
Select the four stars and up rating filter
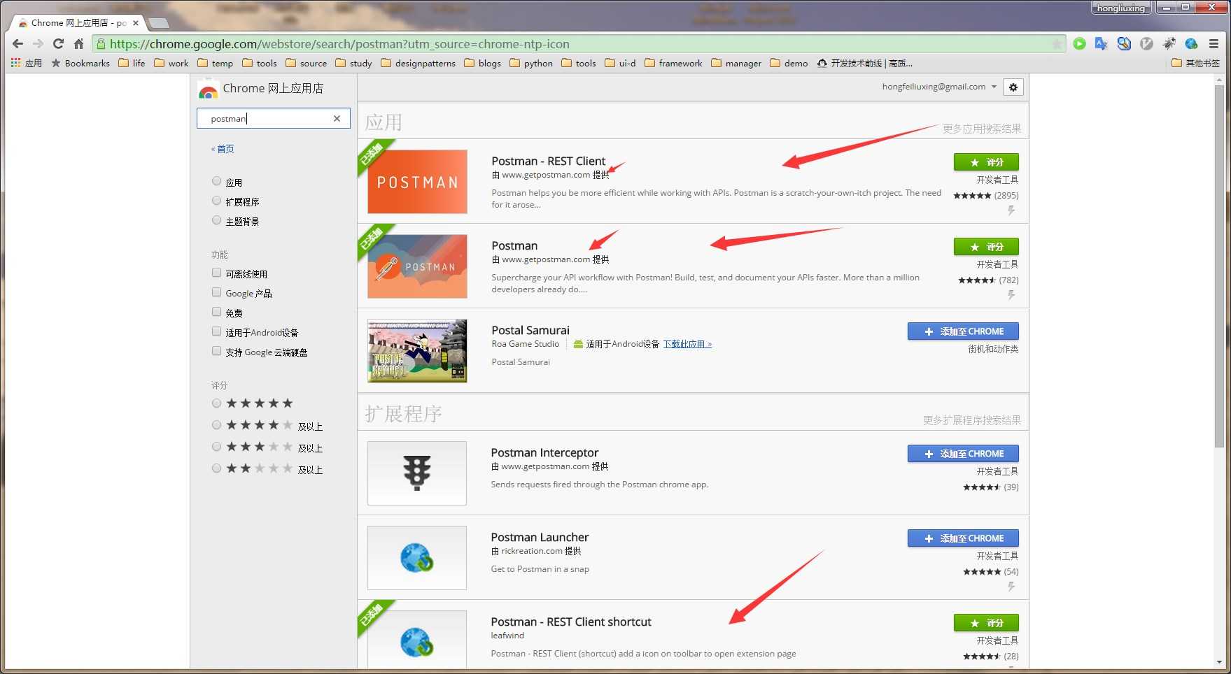[x=216, y=425]
